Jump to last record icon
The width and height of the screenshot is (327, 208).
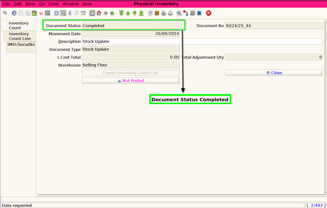click(x=141, y=13)
